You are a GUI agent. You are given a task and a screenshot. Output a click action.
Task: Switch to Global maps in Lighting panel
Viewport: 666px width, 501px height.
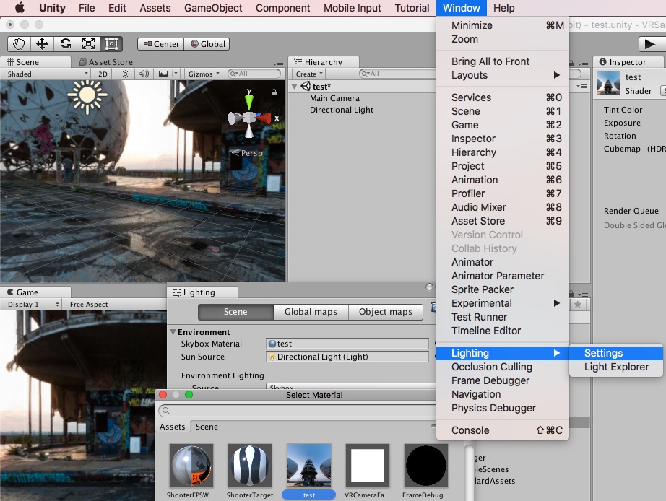[311, 312]
